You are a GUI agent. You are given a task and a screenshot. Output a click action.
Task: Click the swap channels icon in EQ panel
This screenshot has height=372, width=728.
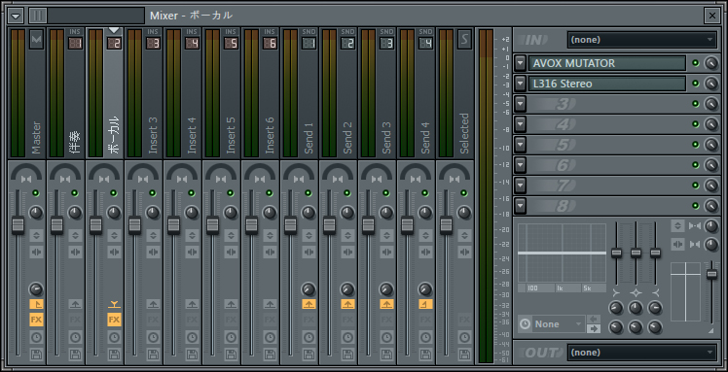(x=677, y=244)
